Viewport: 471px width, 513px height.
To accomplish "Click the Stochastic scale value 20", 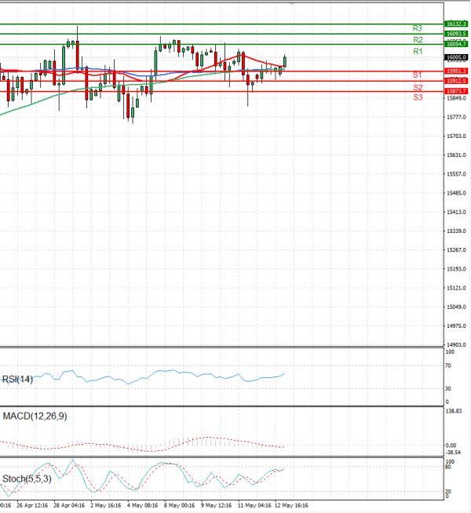I will coord(448,491).
